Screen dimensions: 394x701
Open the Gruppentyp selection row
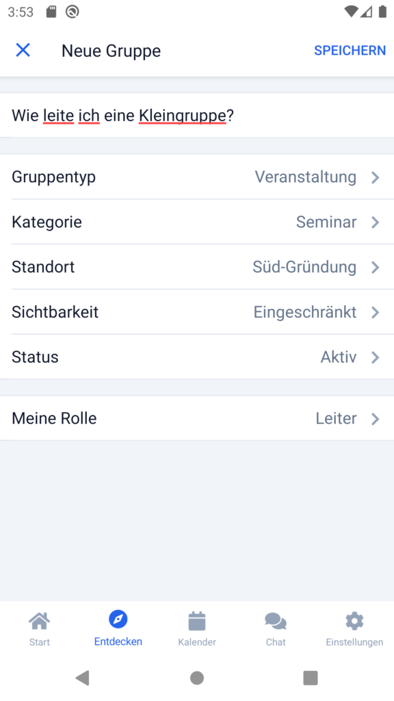click(x=197, y=177)
